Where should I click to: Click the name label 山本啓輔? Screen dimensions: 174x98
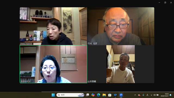click(92, 81)
